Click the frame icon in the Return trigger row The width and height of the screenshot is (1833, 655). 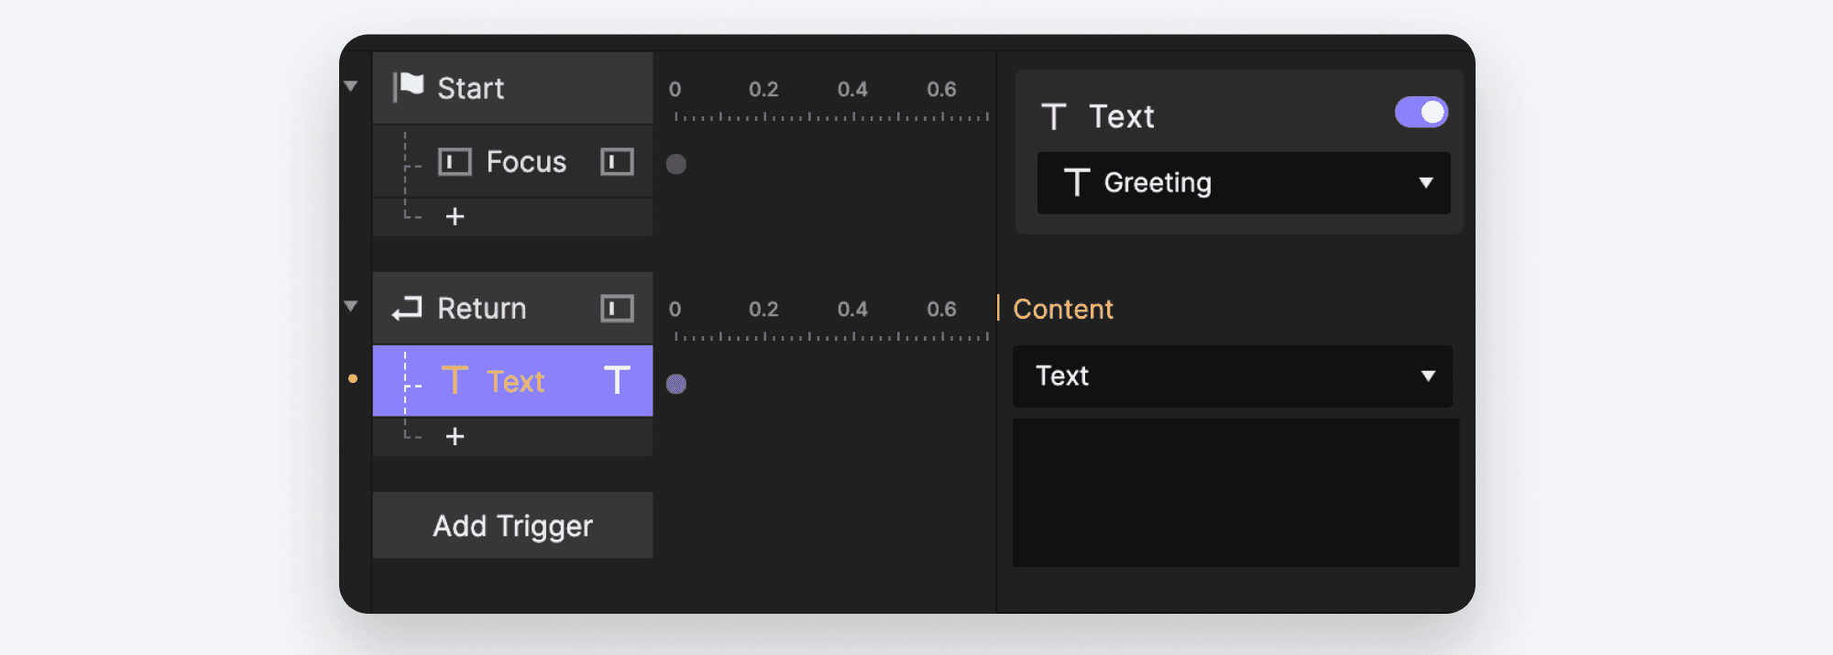(618, 309)
